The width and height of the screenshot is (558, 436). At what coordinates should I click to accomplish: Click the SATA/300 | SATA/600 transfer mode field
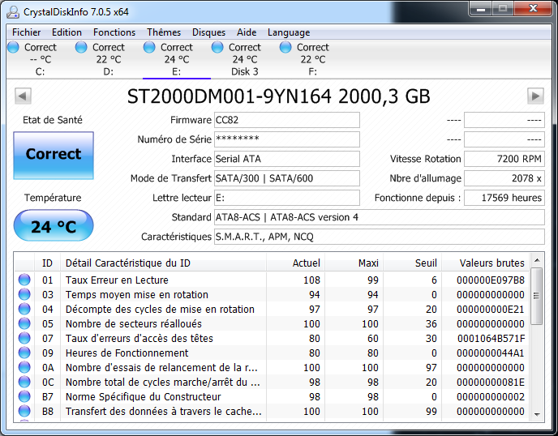click(x=287, y=178)
